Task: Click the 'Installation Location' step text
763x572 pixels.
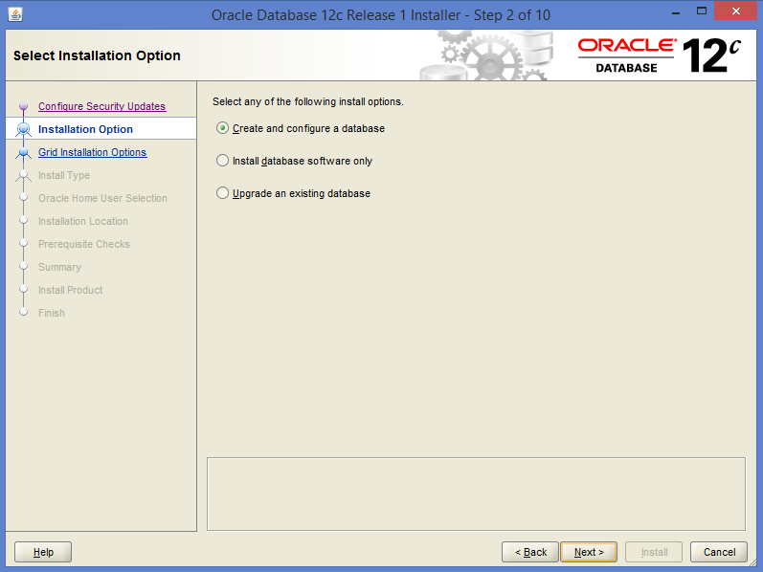Action: [x=83, y=221]
